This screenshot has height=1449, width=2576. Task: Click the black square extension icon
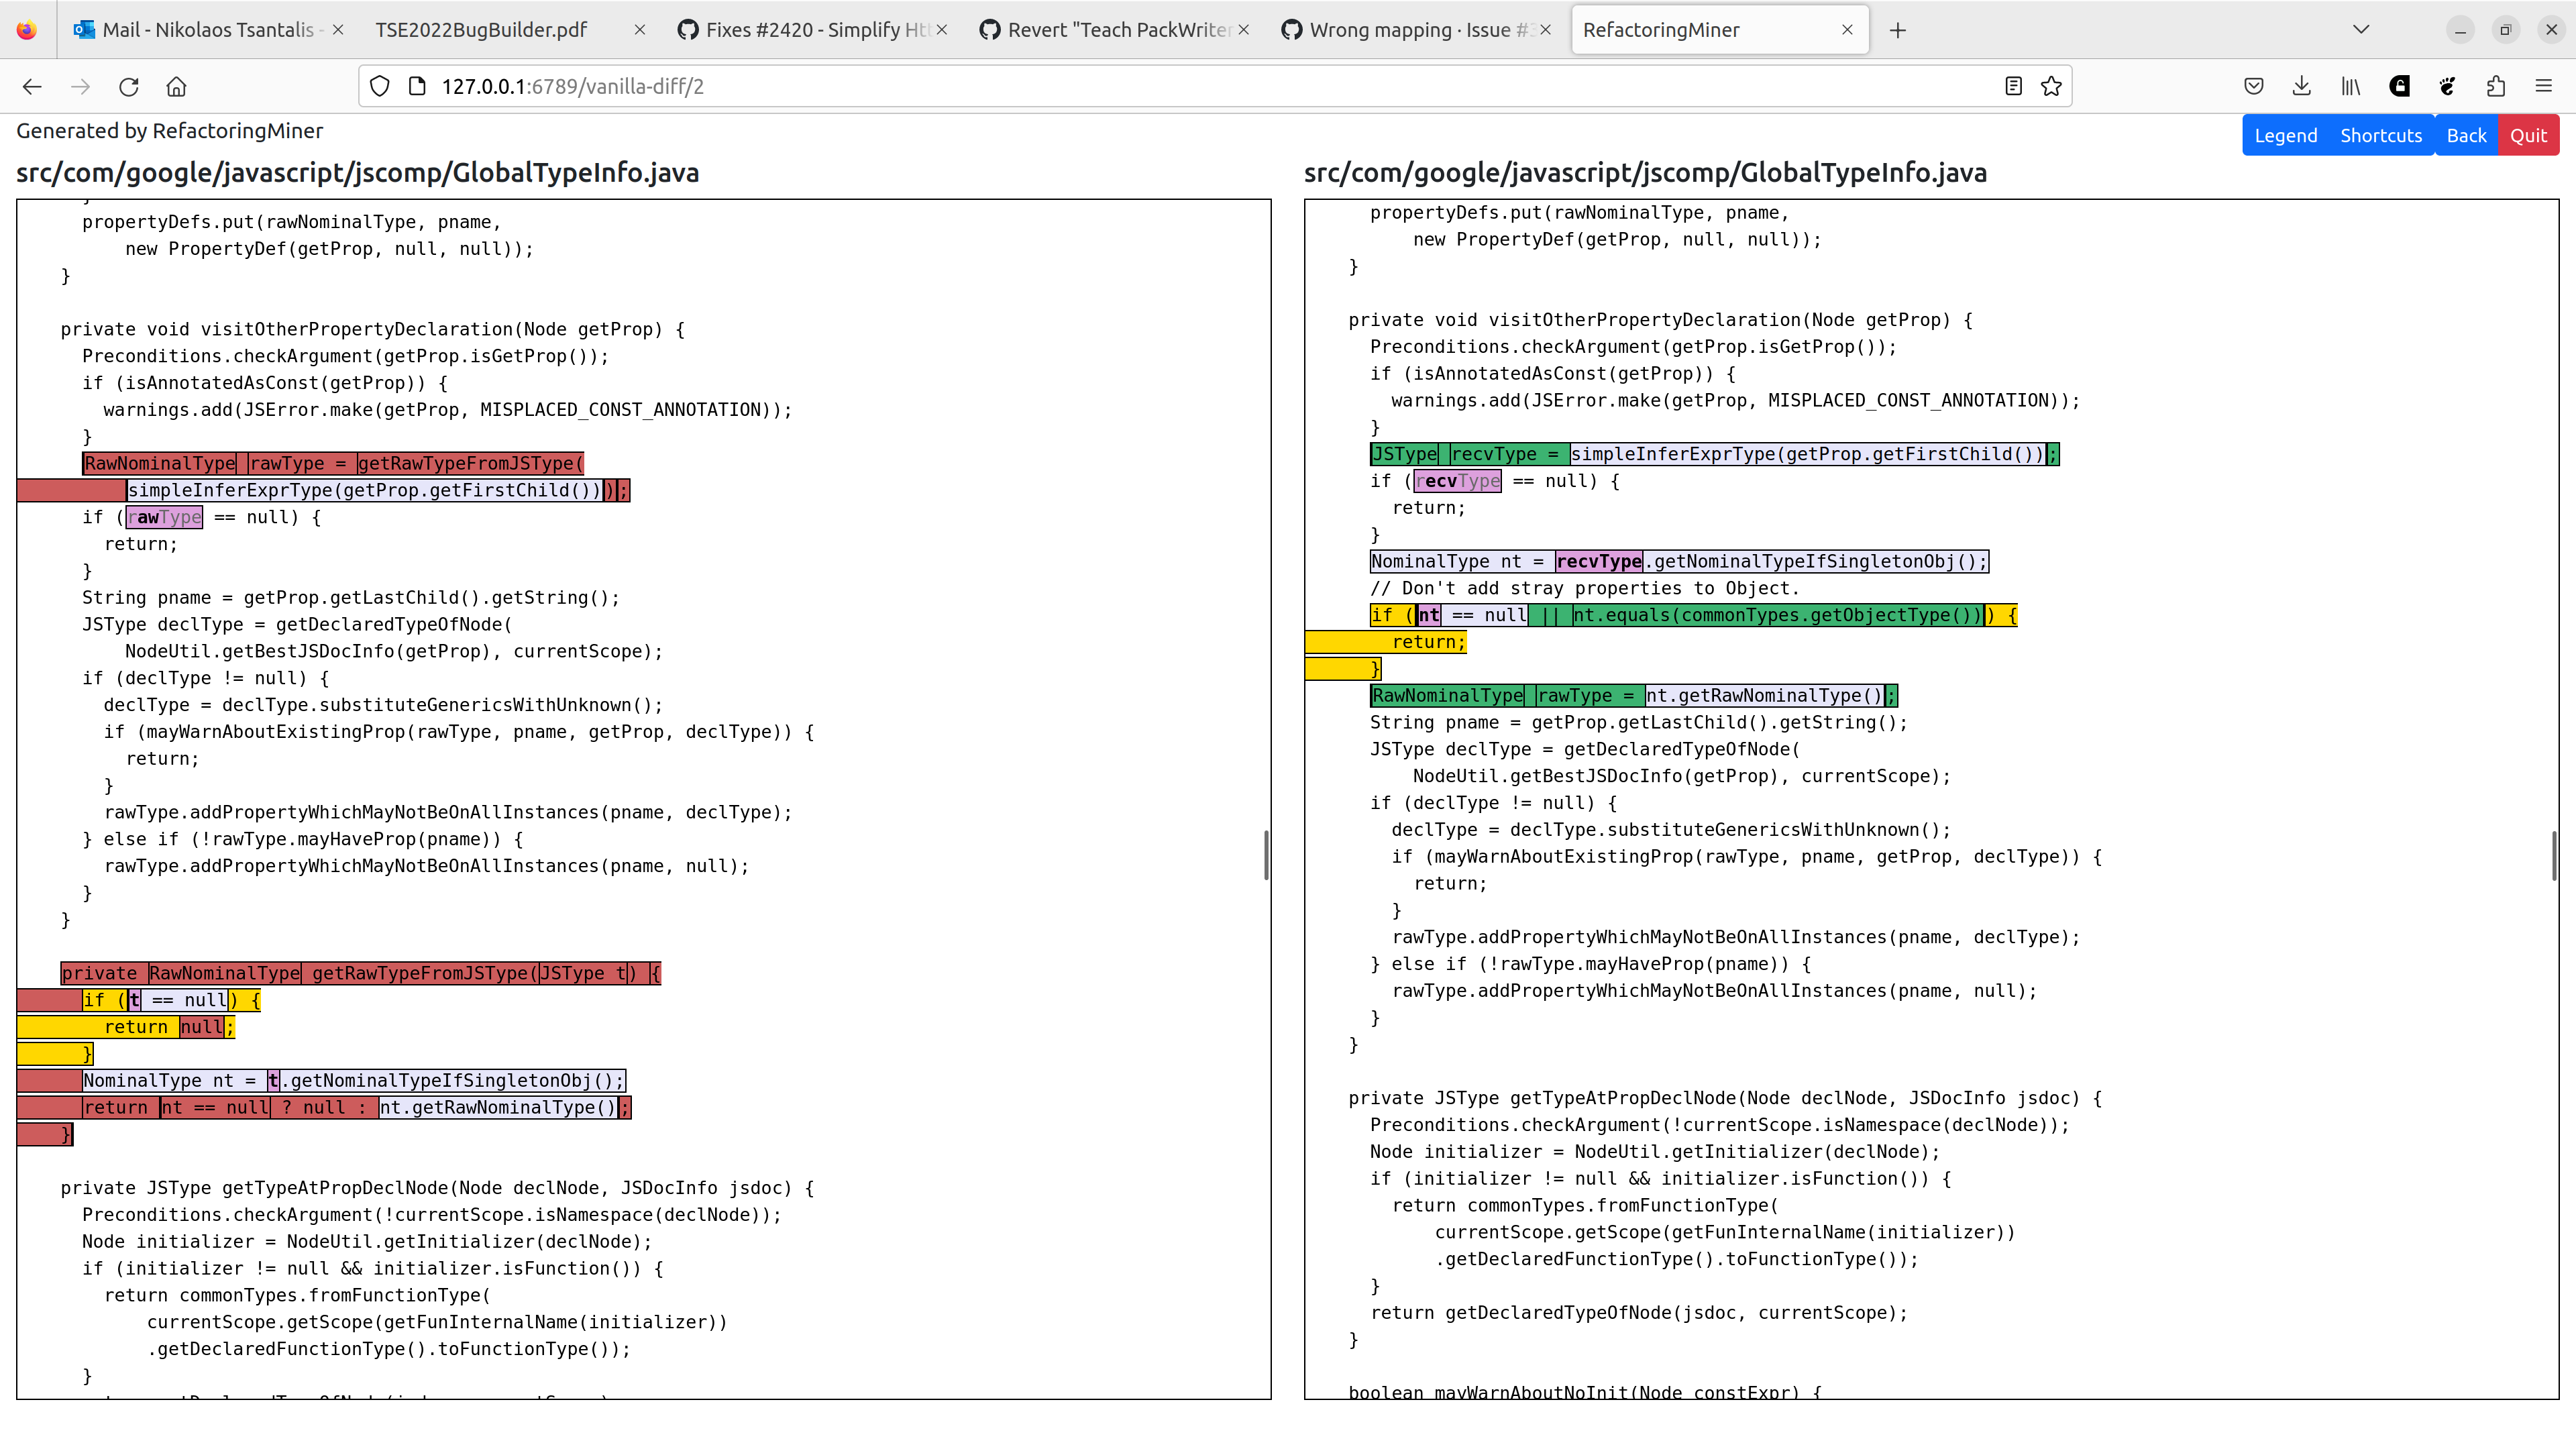point(2399,87)
